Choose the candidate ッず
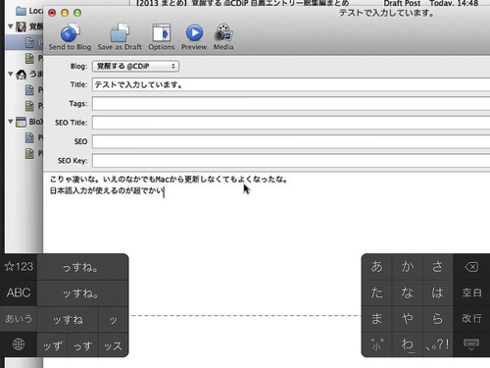The width and height of the screenshot is (490, 368). [x=52, y=345]
